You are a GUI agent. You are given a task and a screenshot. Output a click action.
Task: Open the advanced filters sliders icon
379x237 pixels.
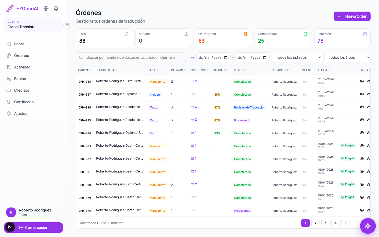pyautogui.click(x=193, y=57)
